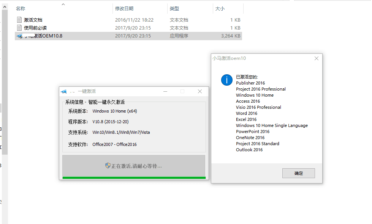Screen dimensions: 372x224
Task: Sort by the 类型 column header
Action: coord(174,8)
